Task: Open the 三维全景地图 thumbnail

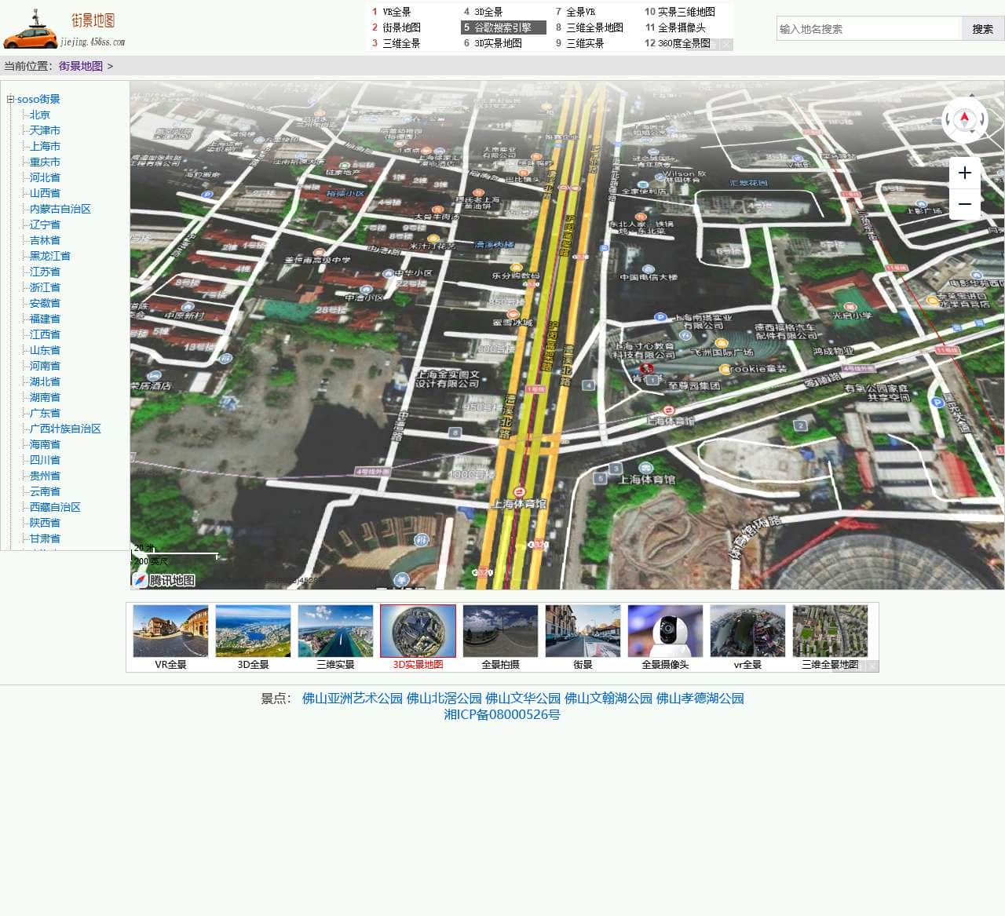Action: (830, 631)
